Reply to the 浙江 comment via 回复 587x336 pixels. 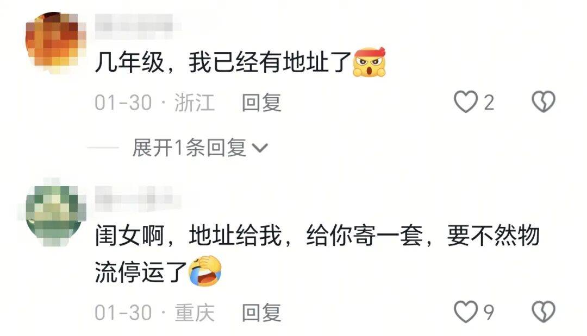click(261, 103)
